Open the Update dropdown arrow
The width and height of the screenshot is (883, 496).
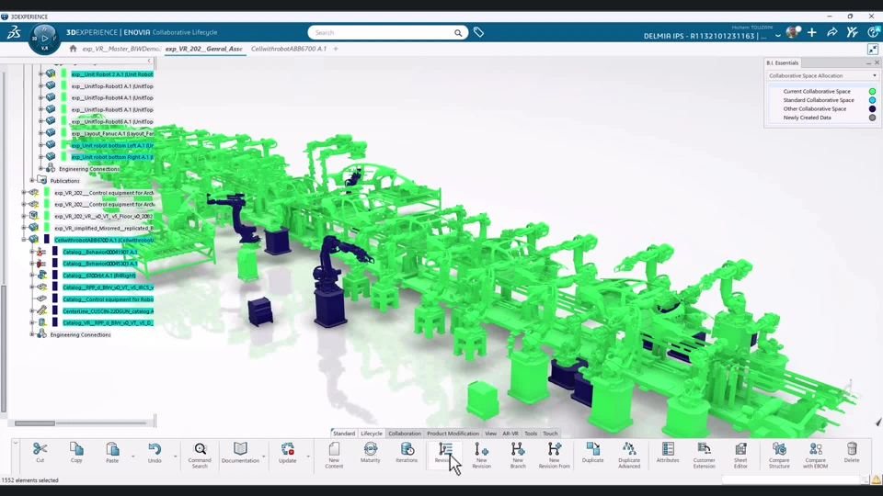308,457
